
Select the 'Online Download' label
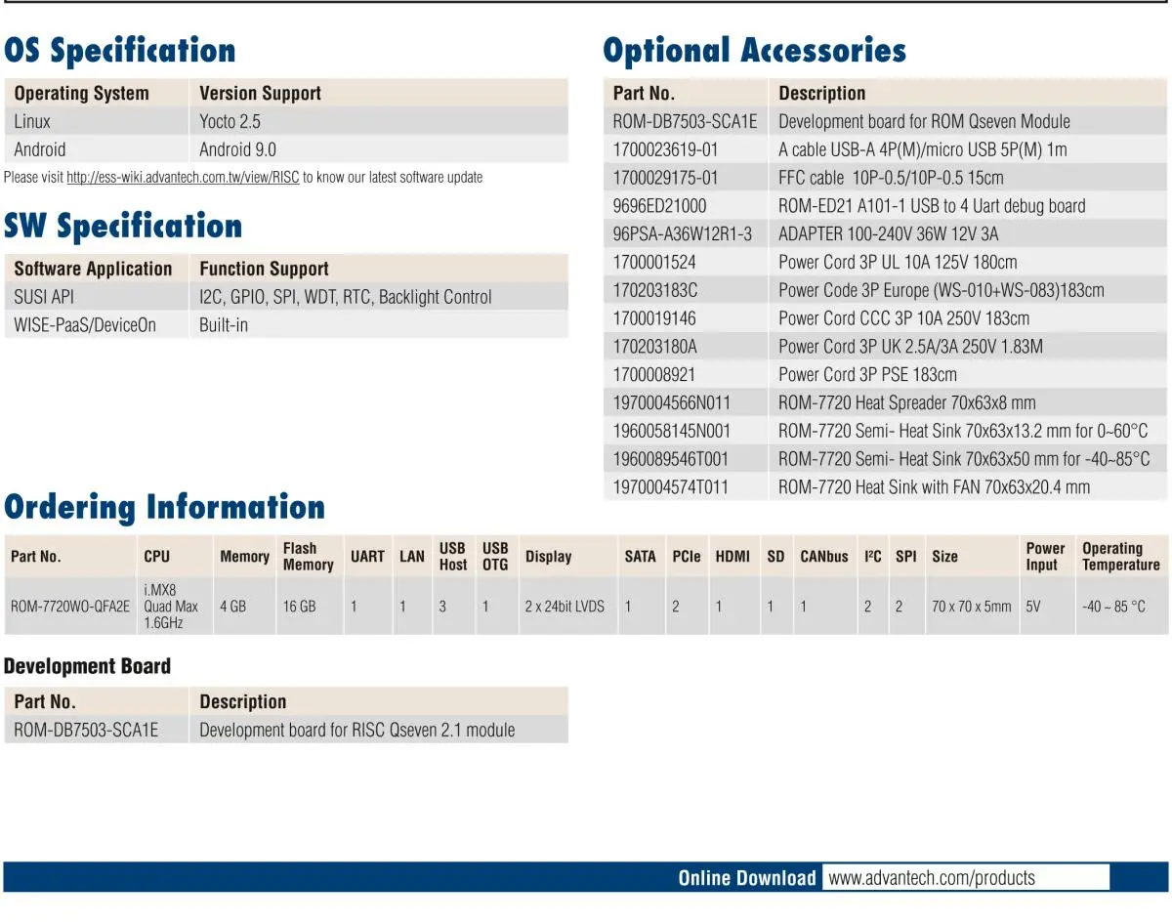(747, 878)
